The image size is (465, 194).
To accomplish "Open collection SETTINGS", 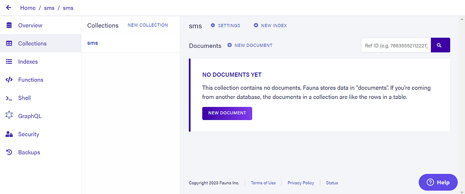I will pos(225,25).
